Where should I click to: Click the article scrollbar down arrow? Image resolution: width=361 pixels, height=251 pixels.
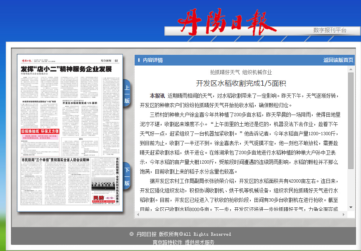(351, 207)
